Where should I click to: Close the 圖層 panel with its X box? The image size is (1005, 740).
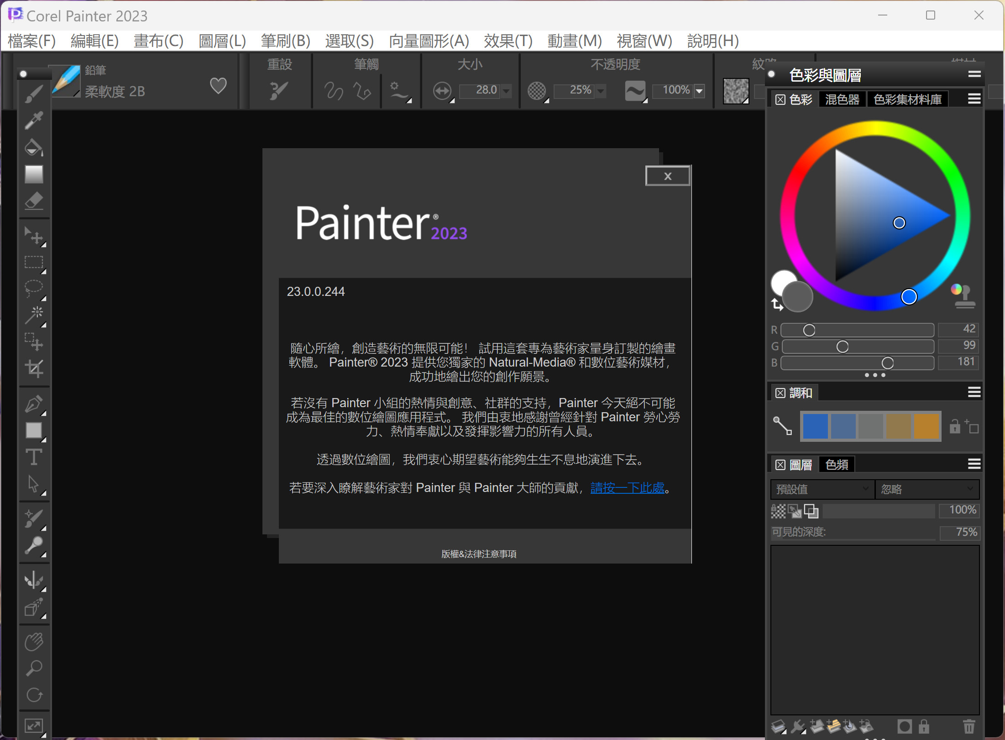coord(780,465)
